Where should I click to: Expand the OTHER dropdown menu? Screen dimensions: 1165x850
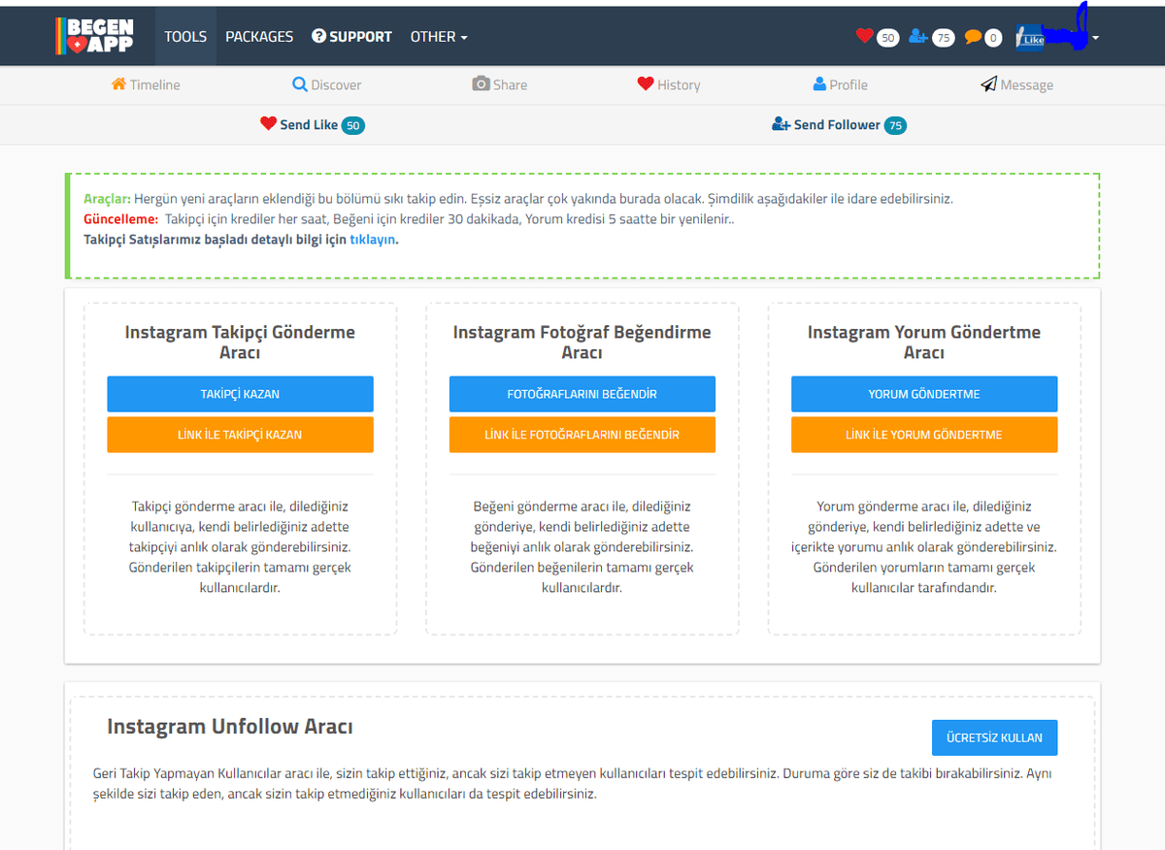pyautogui.click(x=439, y=37)
